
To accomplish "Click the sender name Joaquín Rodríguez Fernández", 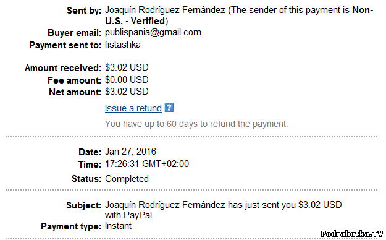I will tap(165, 10).
